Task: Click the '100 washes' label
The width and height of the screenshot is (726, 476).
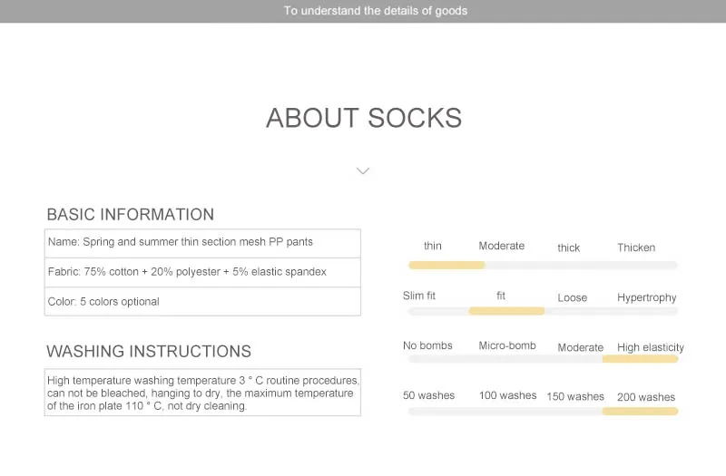Action: pos(507,395)
